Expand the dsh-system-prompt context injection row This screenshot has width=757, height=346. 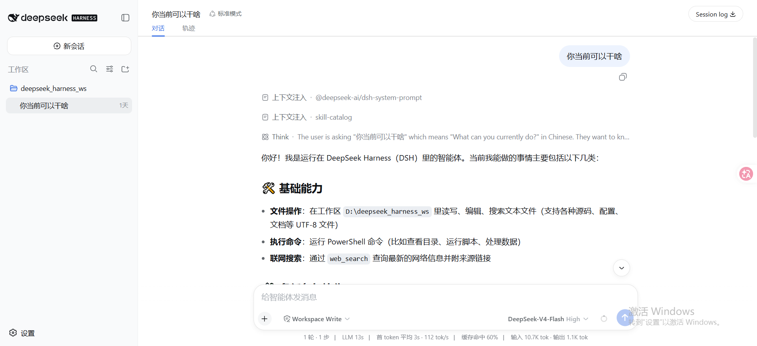342,98
